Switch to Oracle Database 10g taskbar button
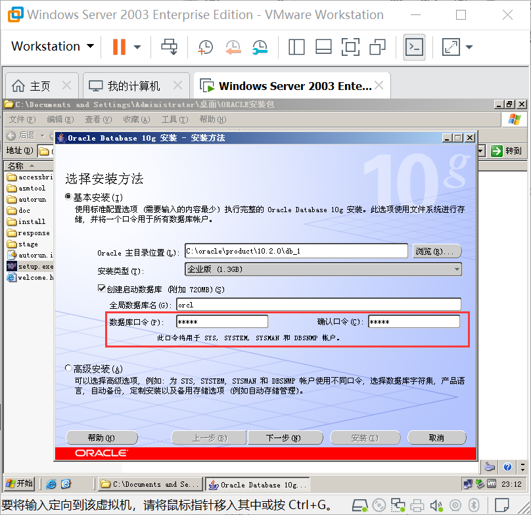Viewport: 531px width, 515px height. [258, 485]
